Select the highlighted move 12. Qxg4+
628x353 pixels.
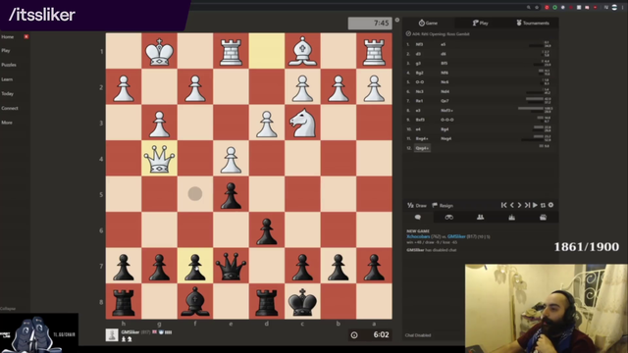(x=422, y=148)
